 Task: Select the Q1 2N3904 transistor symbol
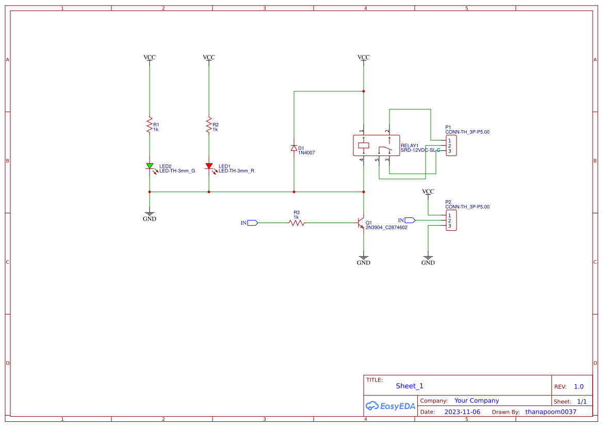coord(361,223)
